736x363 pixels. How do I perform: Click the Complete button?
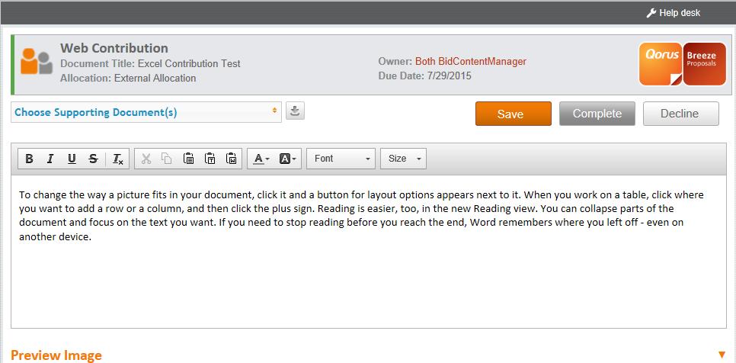(597, 114)
